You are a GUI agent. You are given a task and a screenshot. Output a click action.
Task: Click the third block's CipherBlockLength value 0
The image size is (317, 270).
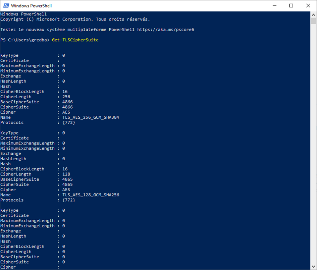click(64, 247)
